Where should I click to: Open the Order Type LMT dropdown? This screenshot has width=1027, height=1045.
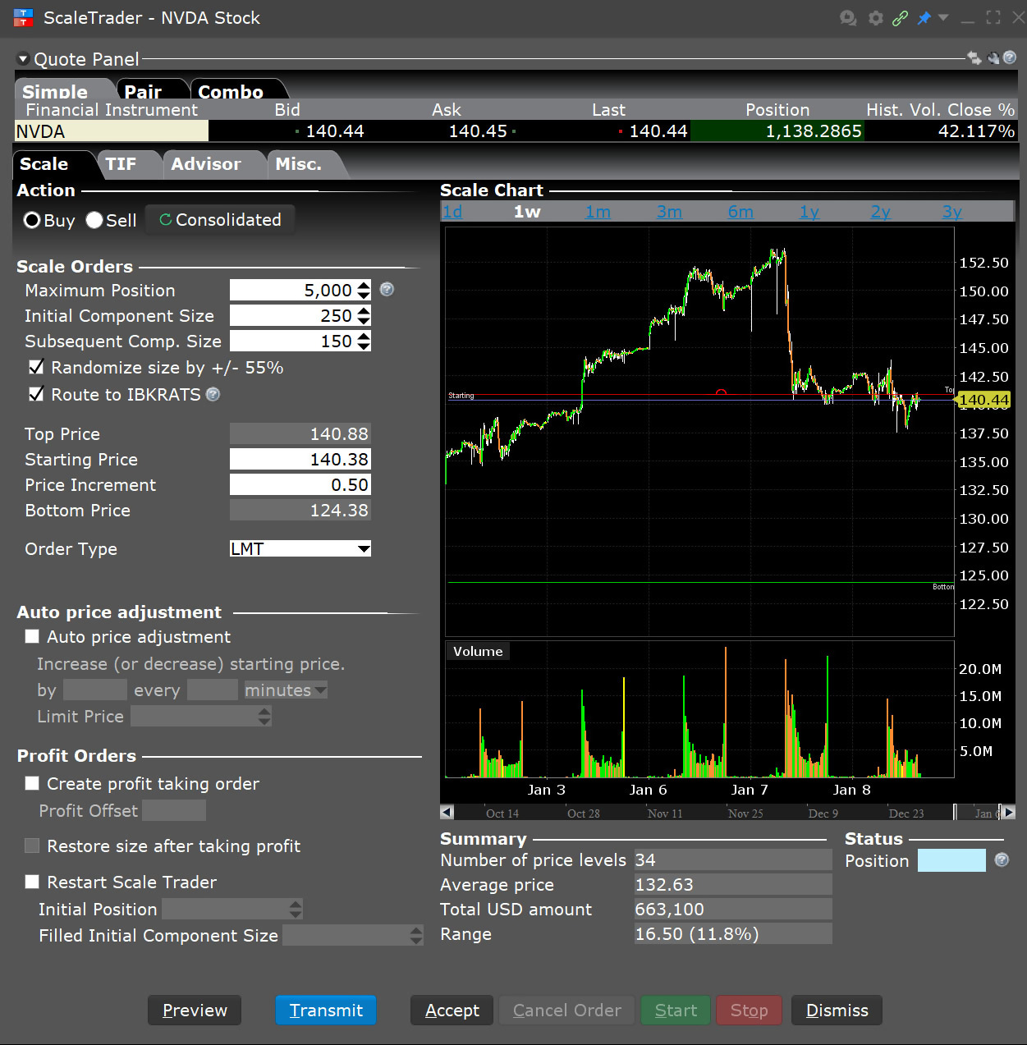click(x=364, y=548)
